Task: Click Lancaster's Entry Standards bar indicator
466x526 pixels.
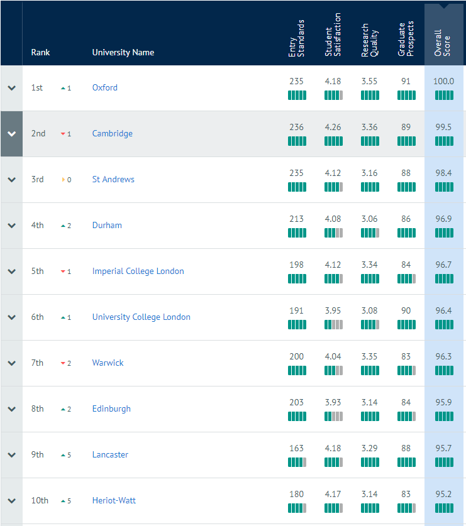Action: (297, 463)
